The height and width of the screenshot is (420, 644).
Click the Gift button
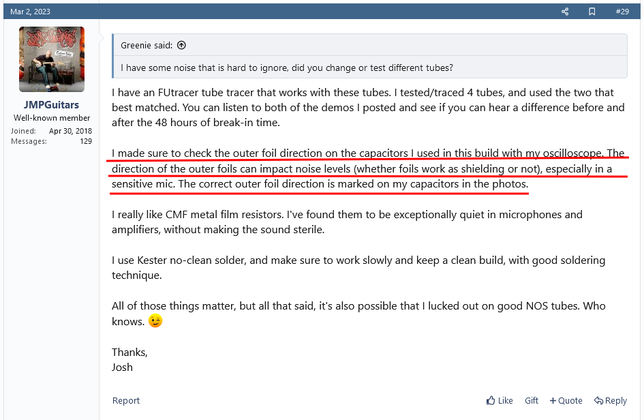[x=532, y=401]
